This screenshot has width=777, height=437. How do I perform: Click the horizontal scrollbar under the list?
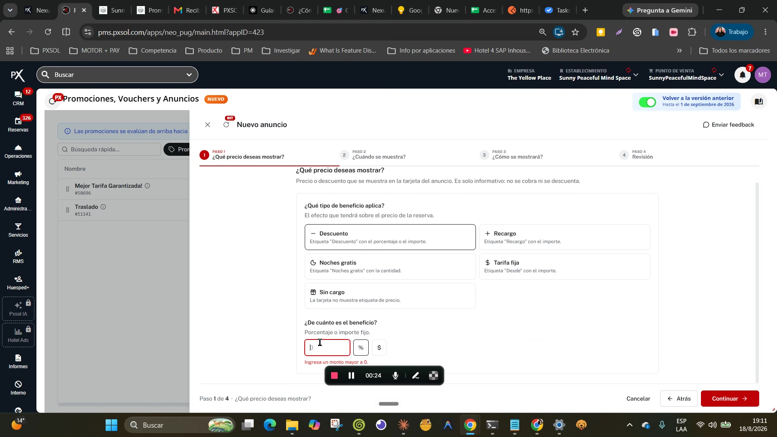(x=123, y=404)
